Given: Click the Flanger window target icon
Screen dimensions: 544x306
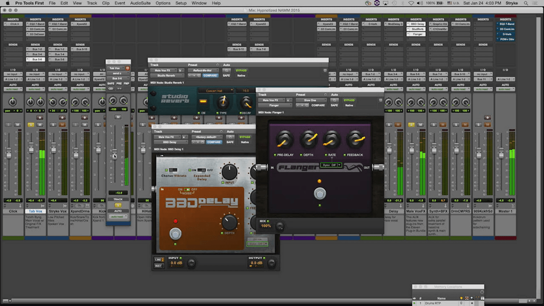Looking at the screenshot, I should point(381,100).
